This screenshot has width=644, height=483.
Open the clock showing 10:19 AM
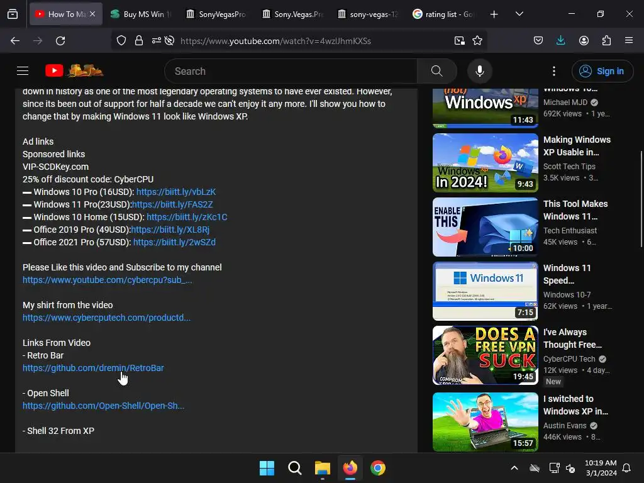click(x=601, y=468)
